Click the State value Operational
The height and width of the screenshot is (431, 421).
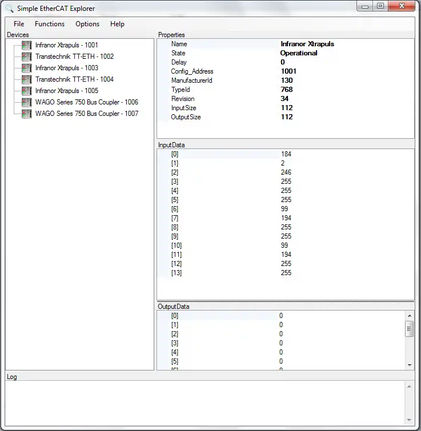coord(299,53)
